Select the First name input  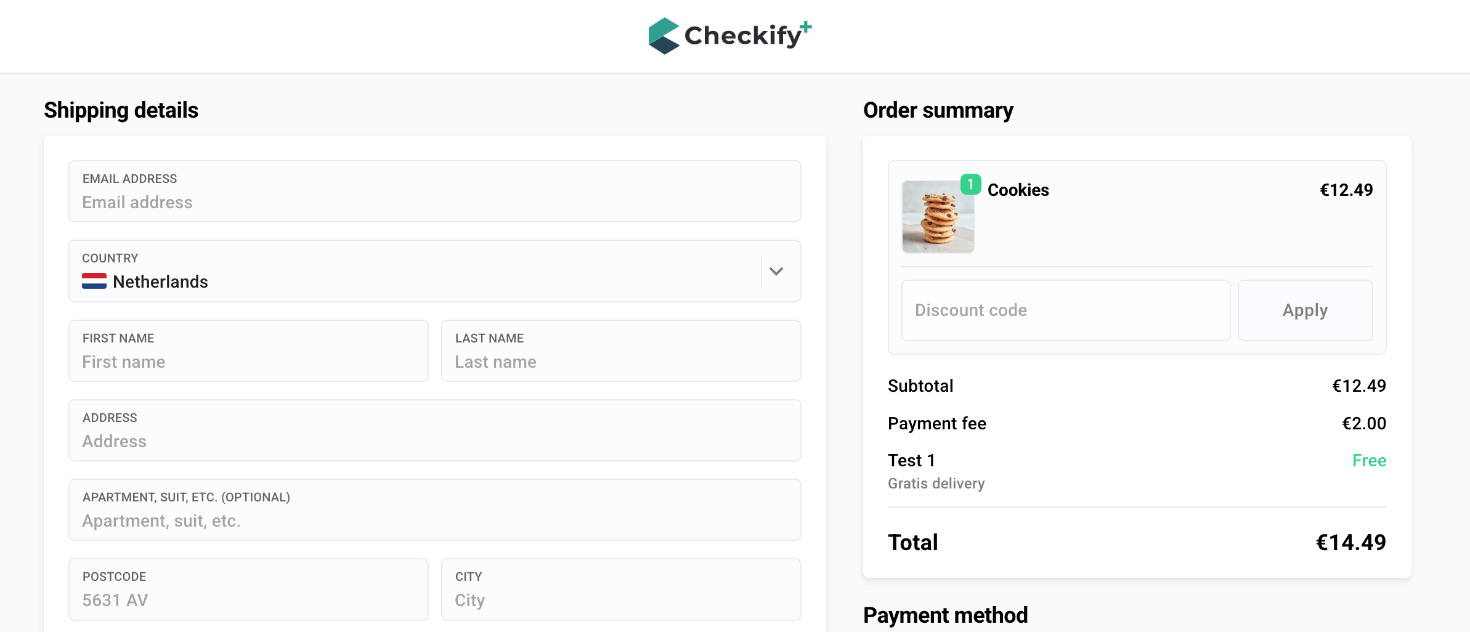(248, 362)
